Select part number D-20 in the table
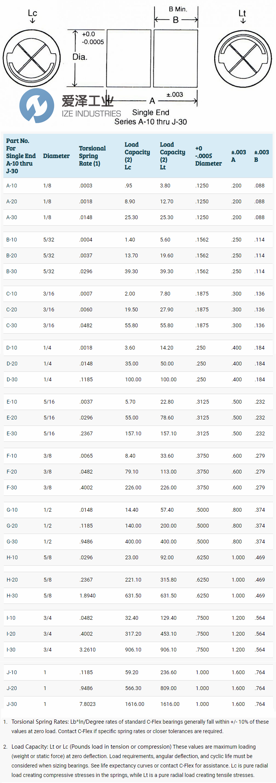Screen dimensions: 276x783 12,364
